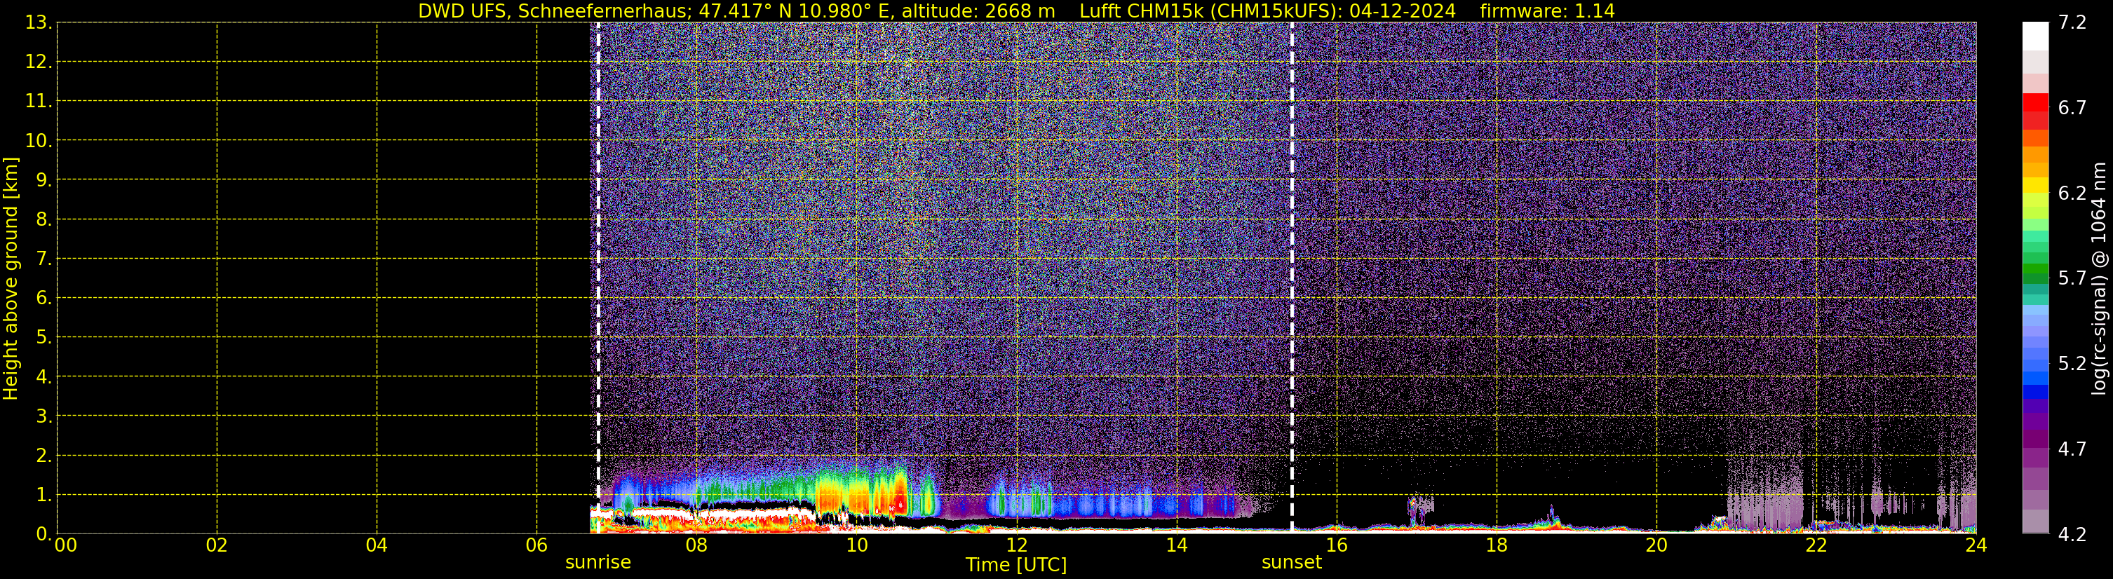Viewport: 2113px width, 579px height.
Task: Click the height axis tick label 5.
Action: pos(43,337)
